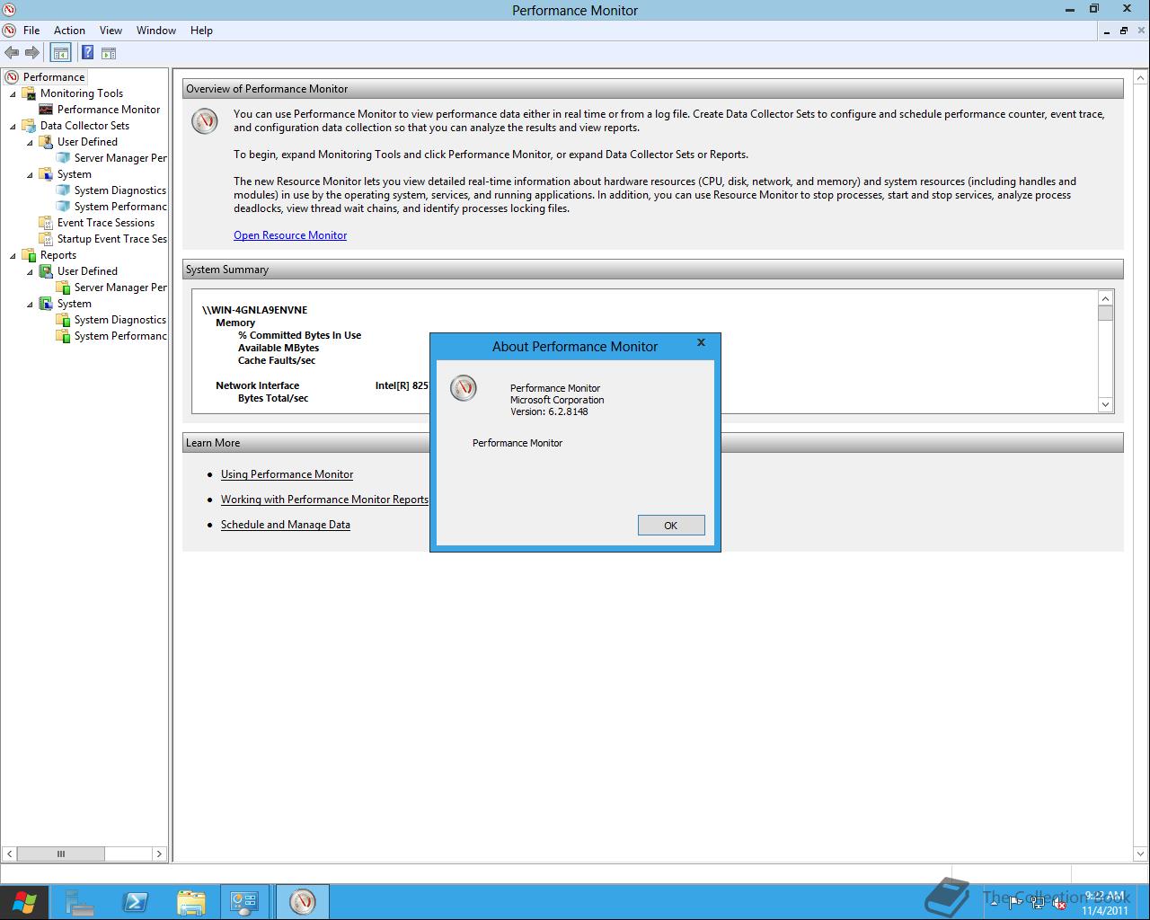The width and height of the screenshot is (1150, 920).
Task: Open Windows PowerShell from the taskbar
Action: [x=136, y=902]
